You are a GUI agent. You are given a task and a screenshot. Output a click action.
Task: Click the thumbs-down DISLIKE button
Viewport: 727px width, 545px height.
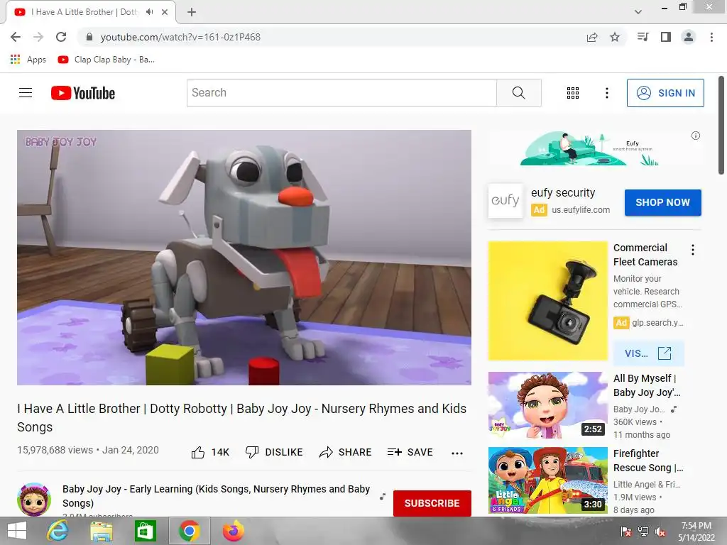274,452
